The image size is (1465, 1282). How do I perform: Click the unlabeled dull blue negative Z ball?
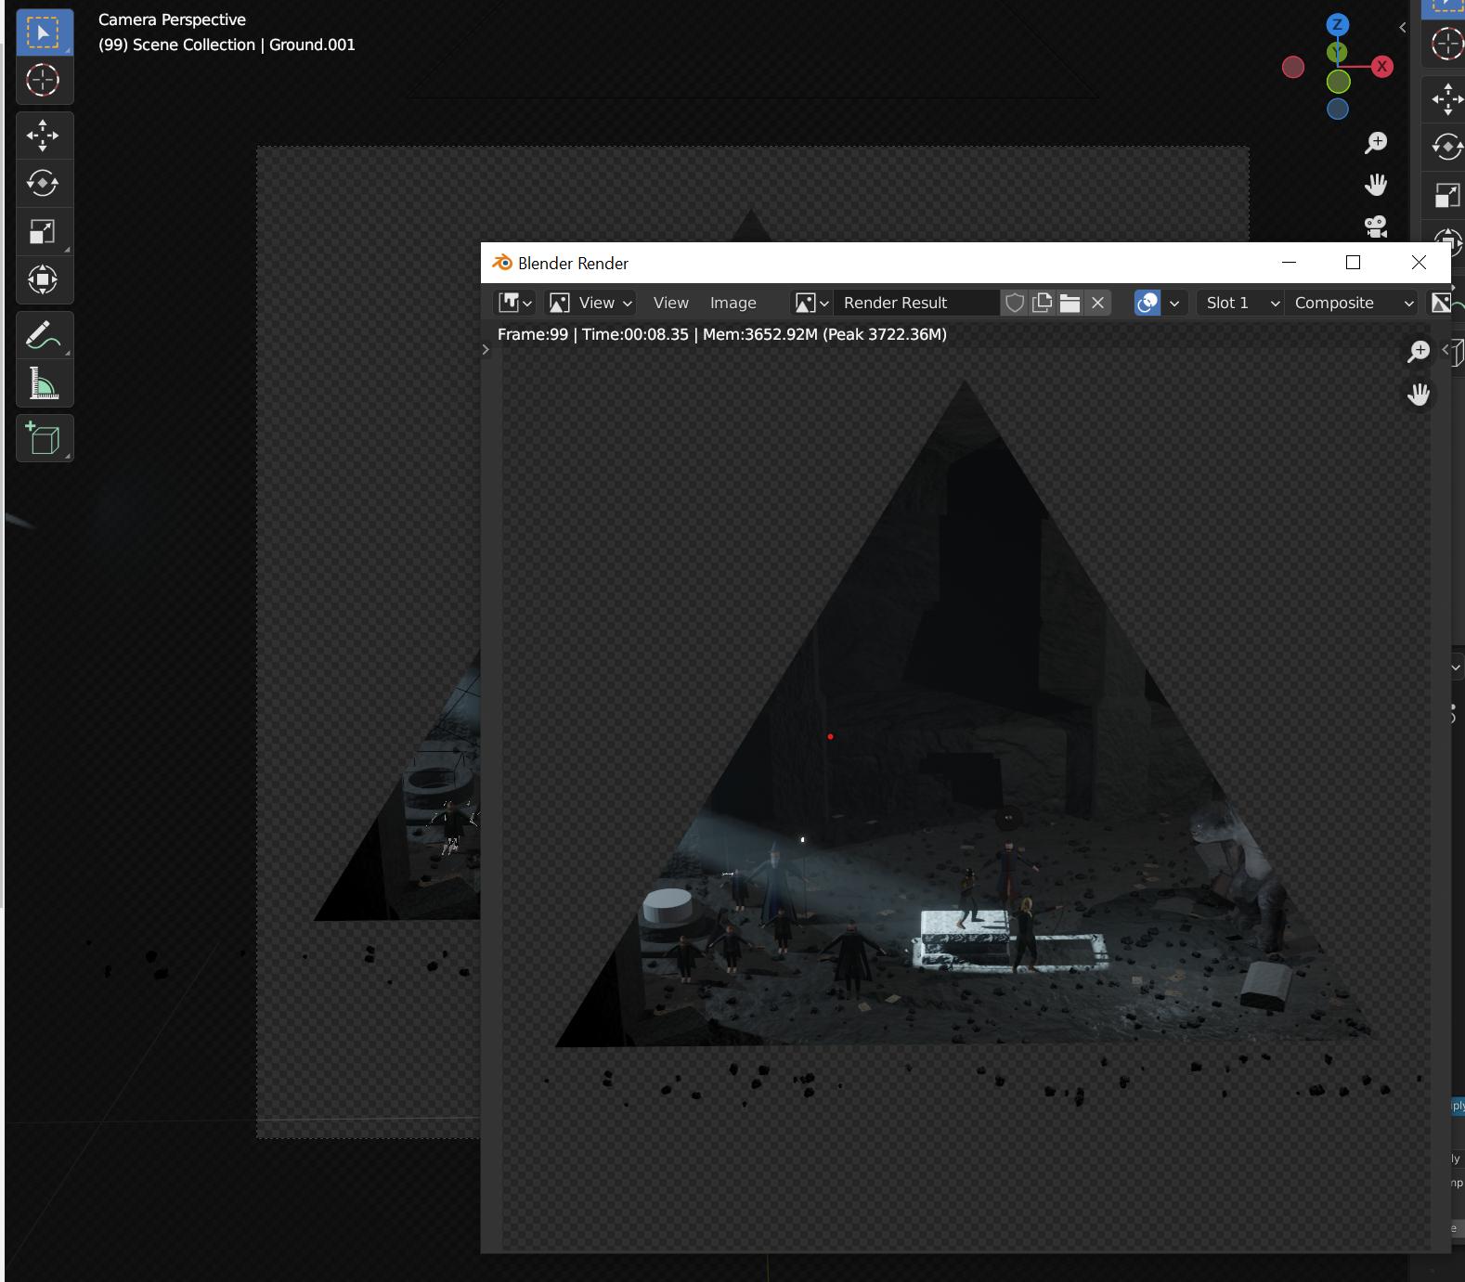[x=1338, y=110]
